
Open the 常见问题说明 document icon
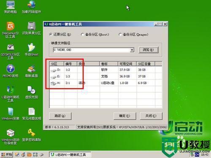pos(32,114)
